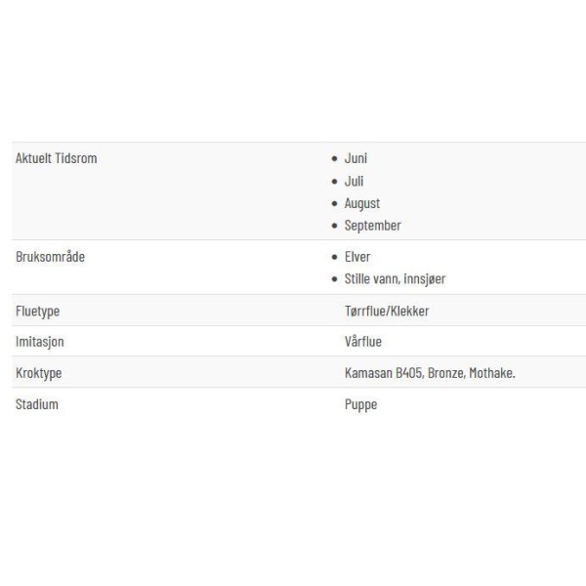
Task: Click the bullet before Elver
Action: point(334,257)
